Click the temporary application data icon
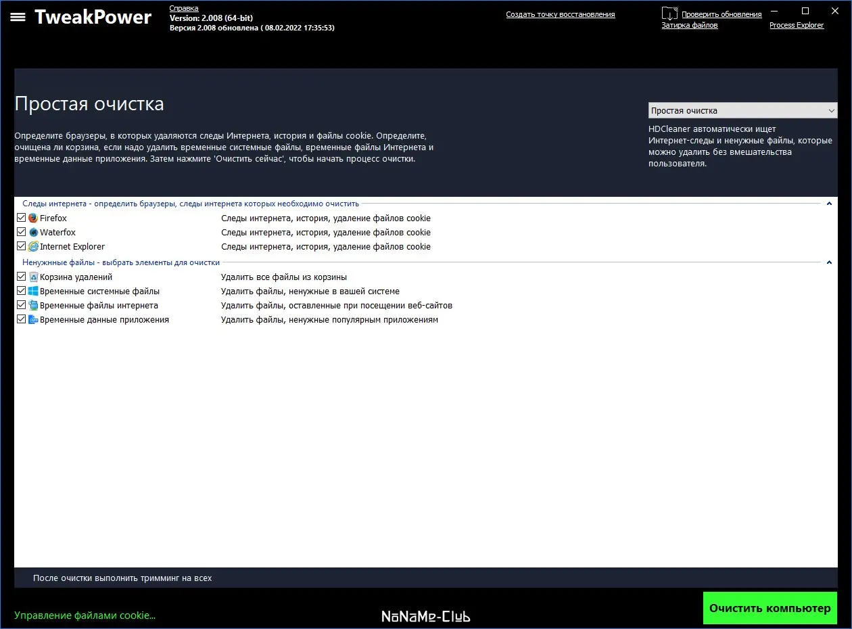 (x=33, y=319)
